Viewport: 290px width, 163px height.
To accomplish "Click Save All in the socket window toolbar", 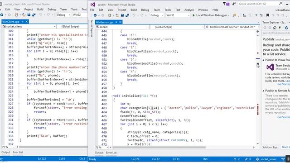I will pos(127,15).
